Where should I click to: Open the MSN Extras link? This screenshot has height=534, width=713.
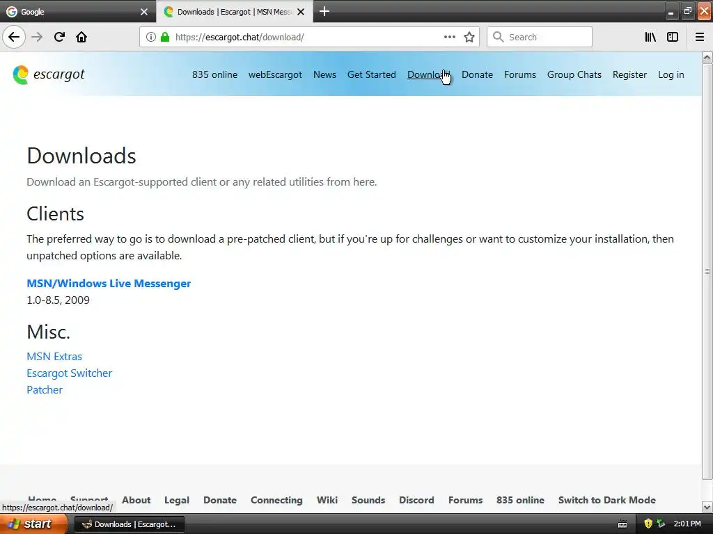coord(54,357)
